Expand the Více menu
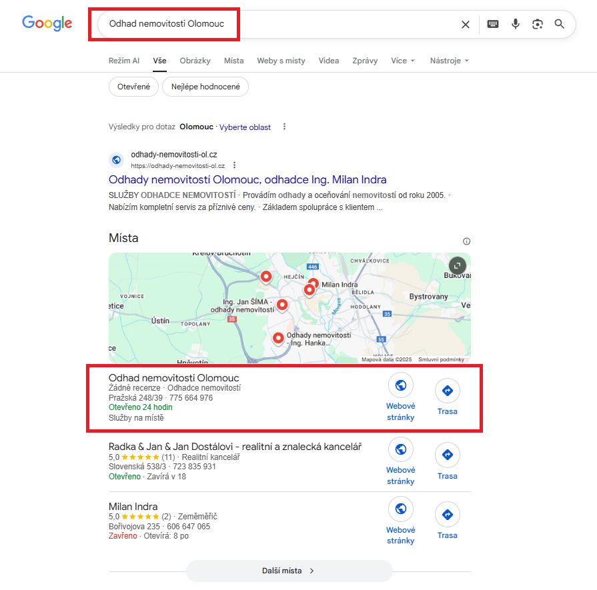 tap(402, 60)
